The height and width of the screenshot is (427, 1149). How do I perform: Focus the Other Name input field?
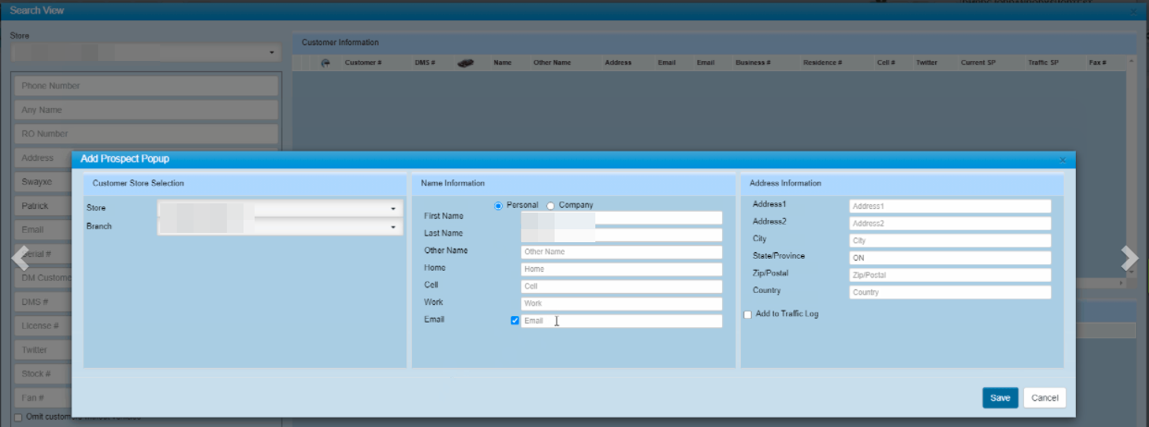point(620,251)
